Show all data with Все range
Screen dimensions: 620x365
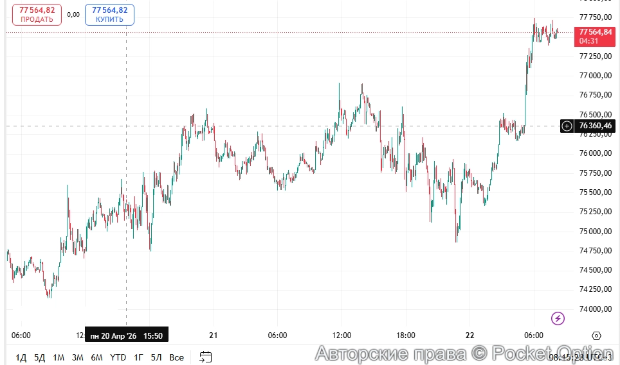[x=177, y=357]
